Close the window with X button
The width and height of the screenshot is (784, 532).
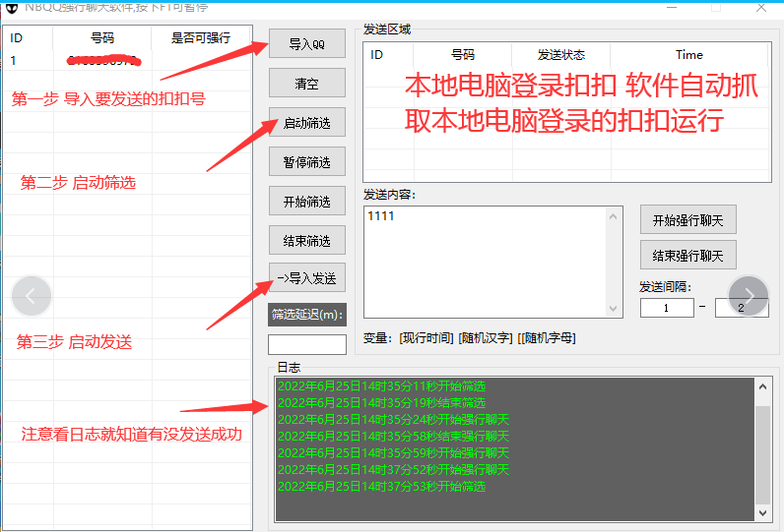click(761, 8)
